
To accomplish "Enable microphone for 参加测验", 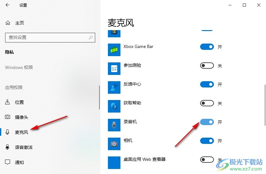I will [207, 66].
